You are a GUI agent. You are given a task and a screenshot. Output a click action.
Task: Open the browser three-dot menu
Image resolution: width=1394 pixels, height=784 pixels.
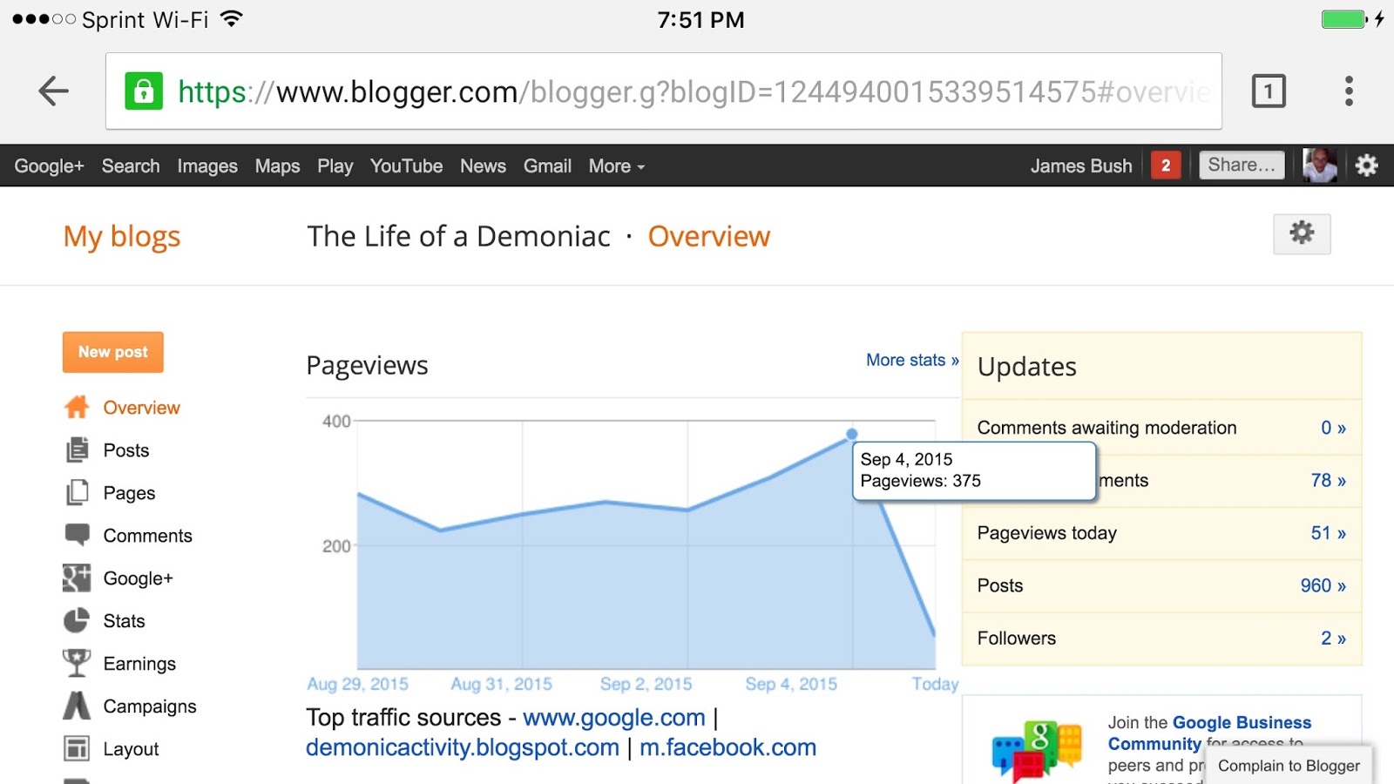[x=1349, y=91]
